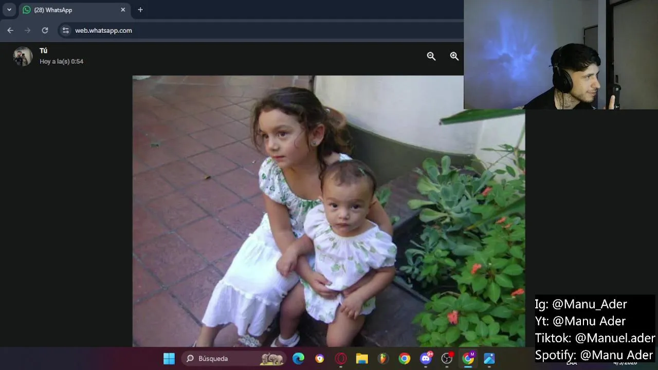
Task: Reload the WhatsApp Web page
Action: coord(45,30)
